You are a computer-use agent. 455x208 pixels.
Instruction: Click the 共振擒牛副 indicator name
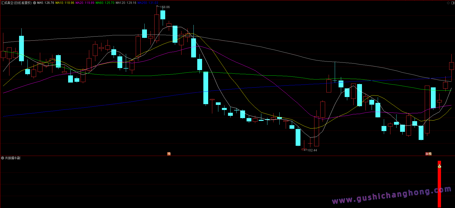(x=13, y=158)
